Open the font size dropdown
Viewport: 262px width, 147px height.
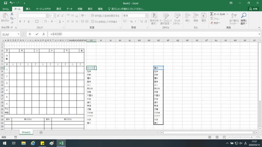[x=55, y=16]
